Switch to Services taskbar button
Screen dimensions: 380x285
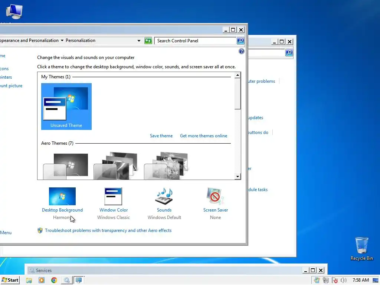(67, 280)
